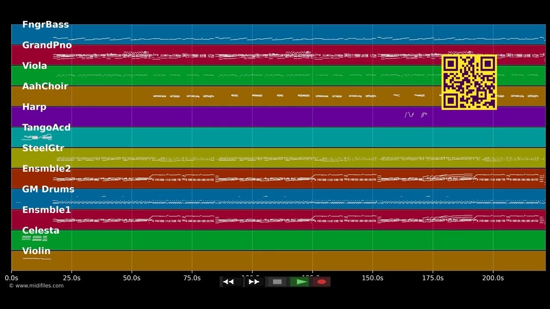
Task: Click the gray stop button
Action: point(277,282)
